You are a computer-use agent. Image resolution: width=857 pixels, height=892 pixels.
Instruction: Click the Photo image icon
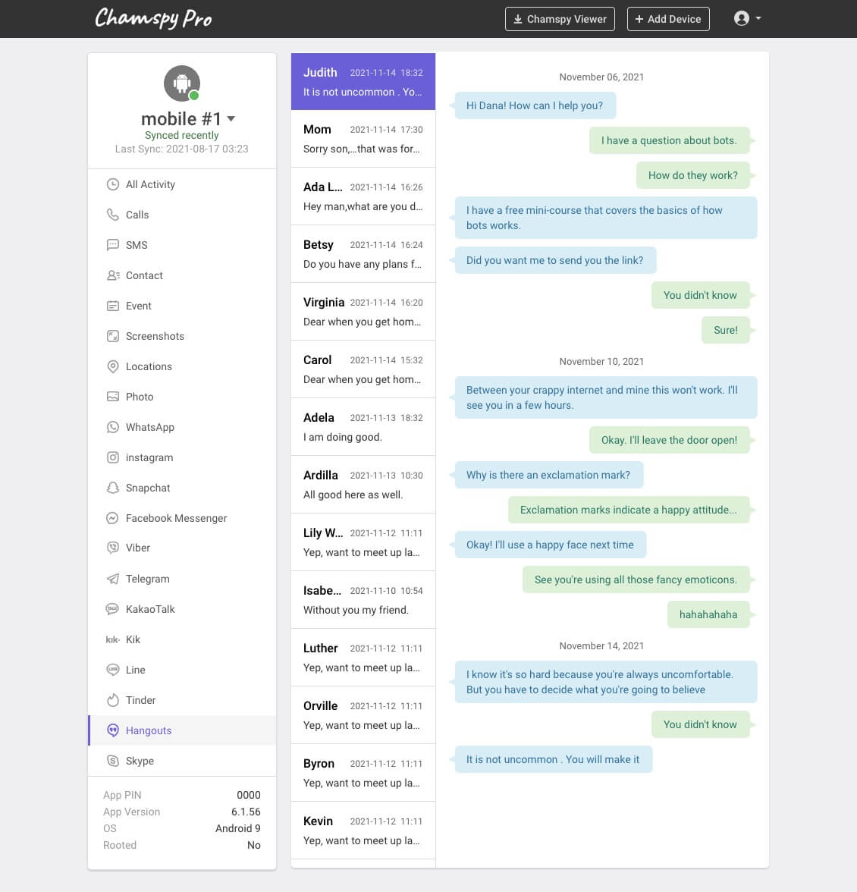[112, 397]
